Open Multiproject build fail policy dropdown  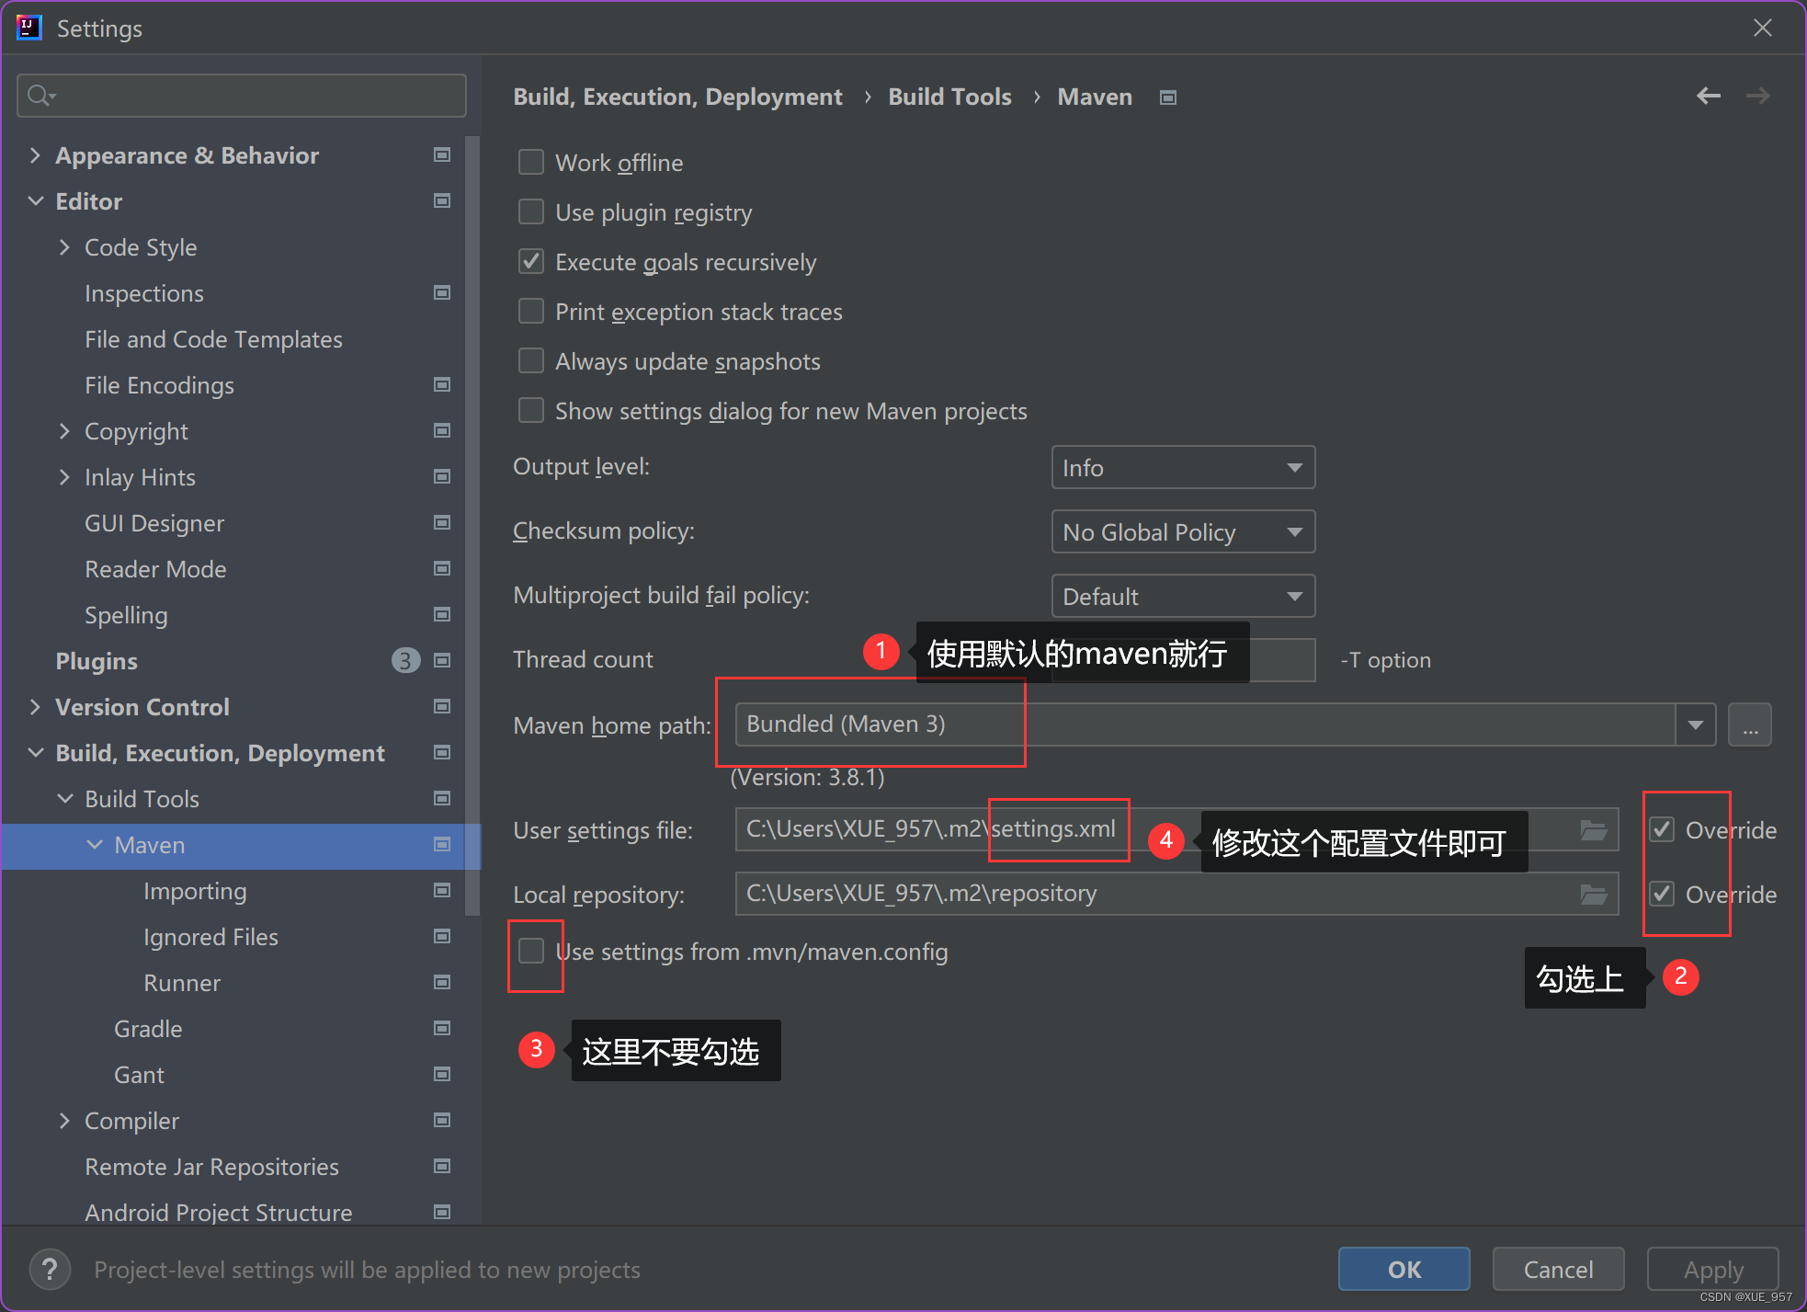click(x=1183, y=597)
